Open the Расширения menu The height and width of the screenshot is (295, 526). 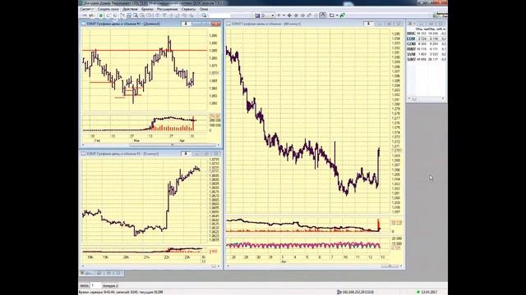(x=167, y=9)
